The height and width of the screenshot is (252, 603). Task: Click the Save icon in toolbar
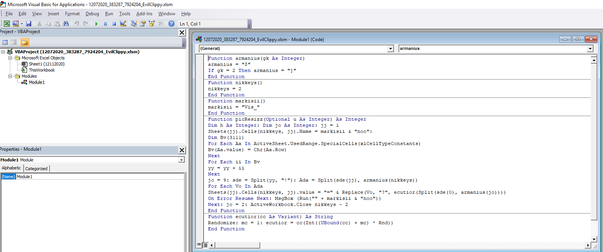(29, 24)
